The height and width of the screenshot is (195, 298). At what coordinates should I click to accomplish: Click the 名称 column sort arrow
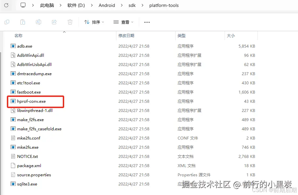coord(64,32)
